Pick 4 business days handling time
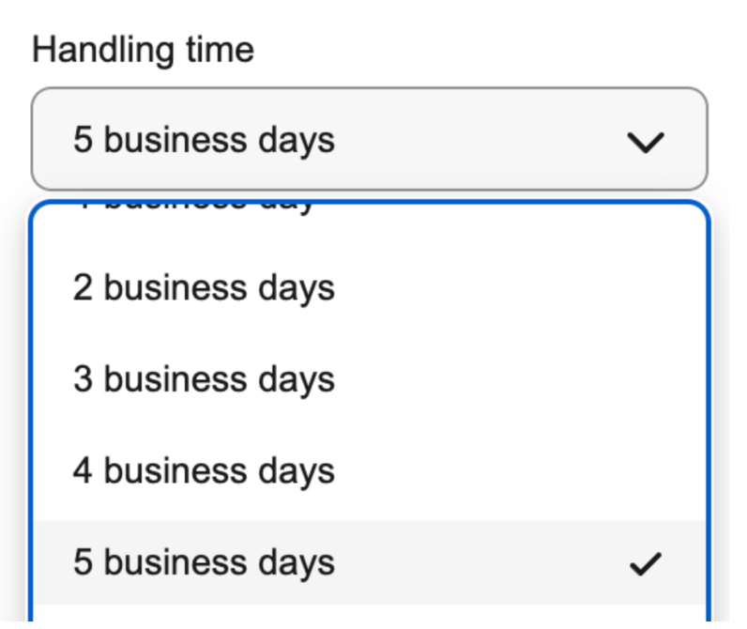The height and width of the screenshot is (629, 747). (x=204, y=470)
